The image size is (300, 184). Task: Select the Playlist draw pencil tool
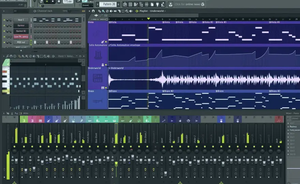click(x=99, y=11)
